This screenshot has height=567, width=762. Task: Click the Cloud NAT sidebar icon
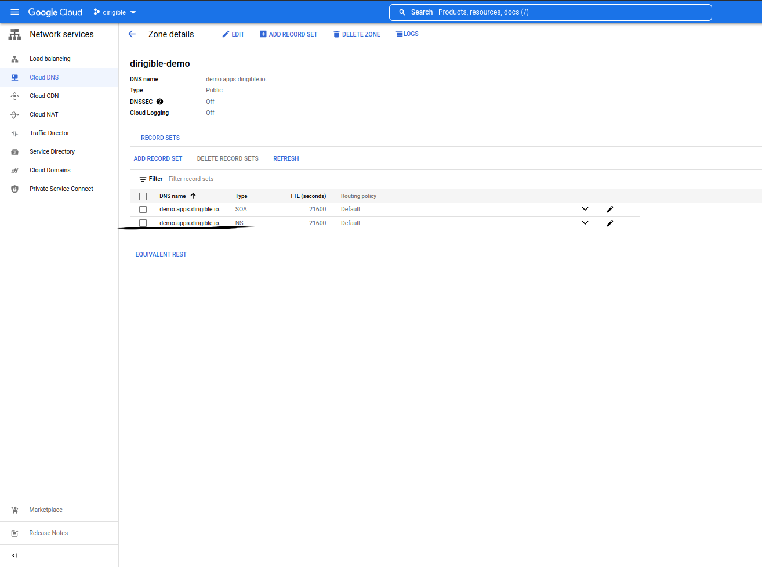[15, 115]
